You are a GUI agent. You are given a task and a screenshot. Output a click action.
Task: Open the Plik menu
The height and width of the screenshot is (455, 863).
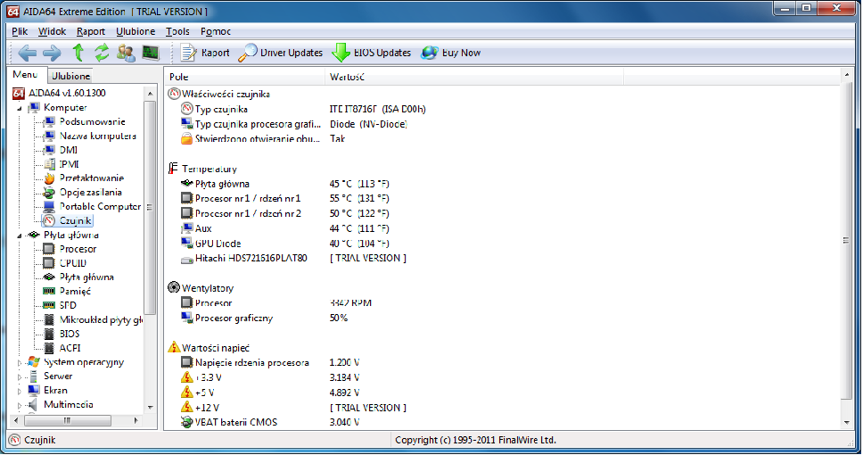(x=20, y=31)
